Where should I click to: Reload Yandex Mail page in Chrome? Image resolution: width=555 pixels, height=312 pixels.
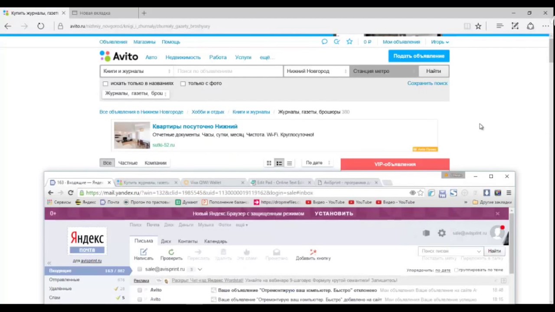coord(70,193)
